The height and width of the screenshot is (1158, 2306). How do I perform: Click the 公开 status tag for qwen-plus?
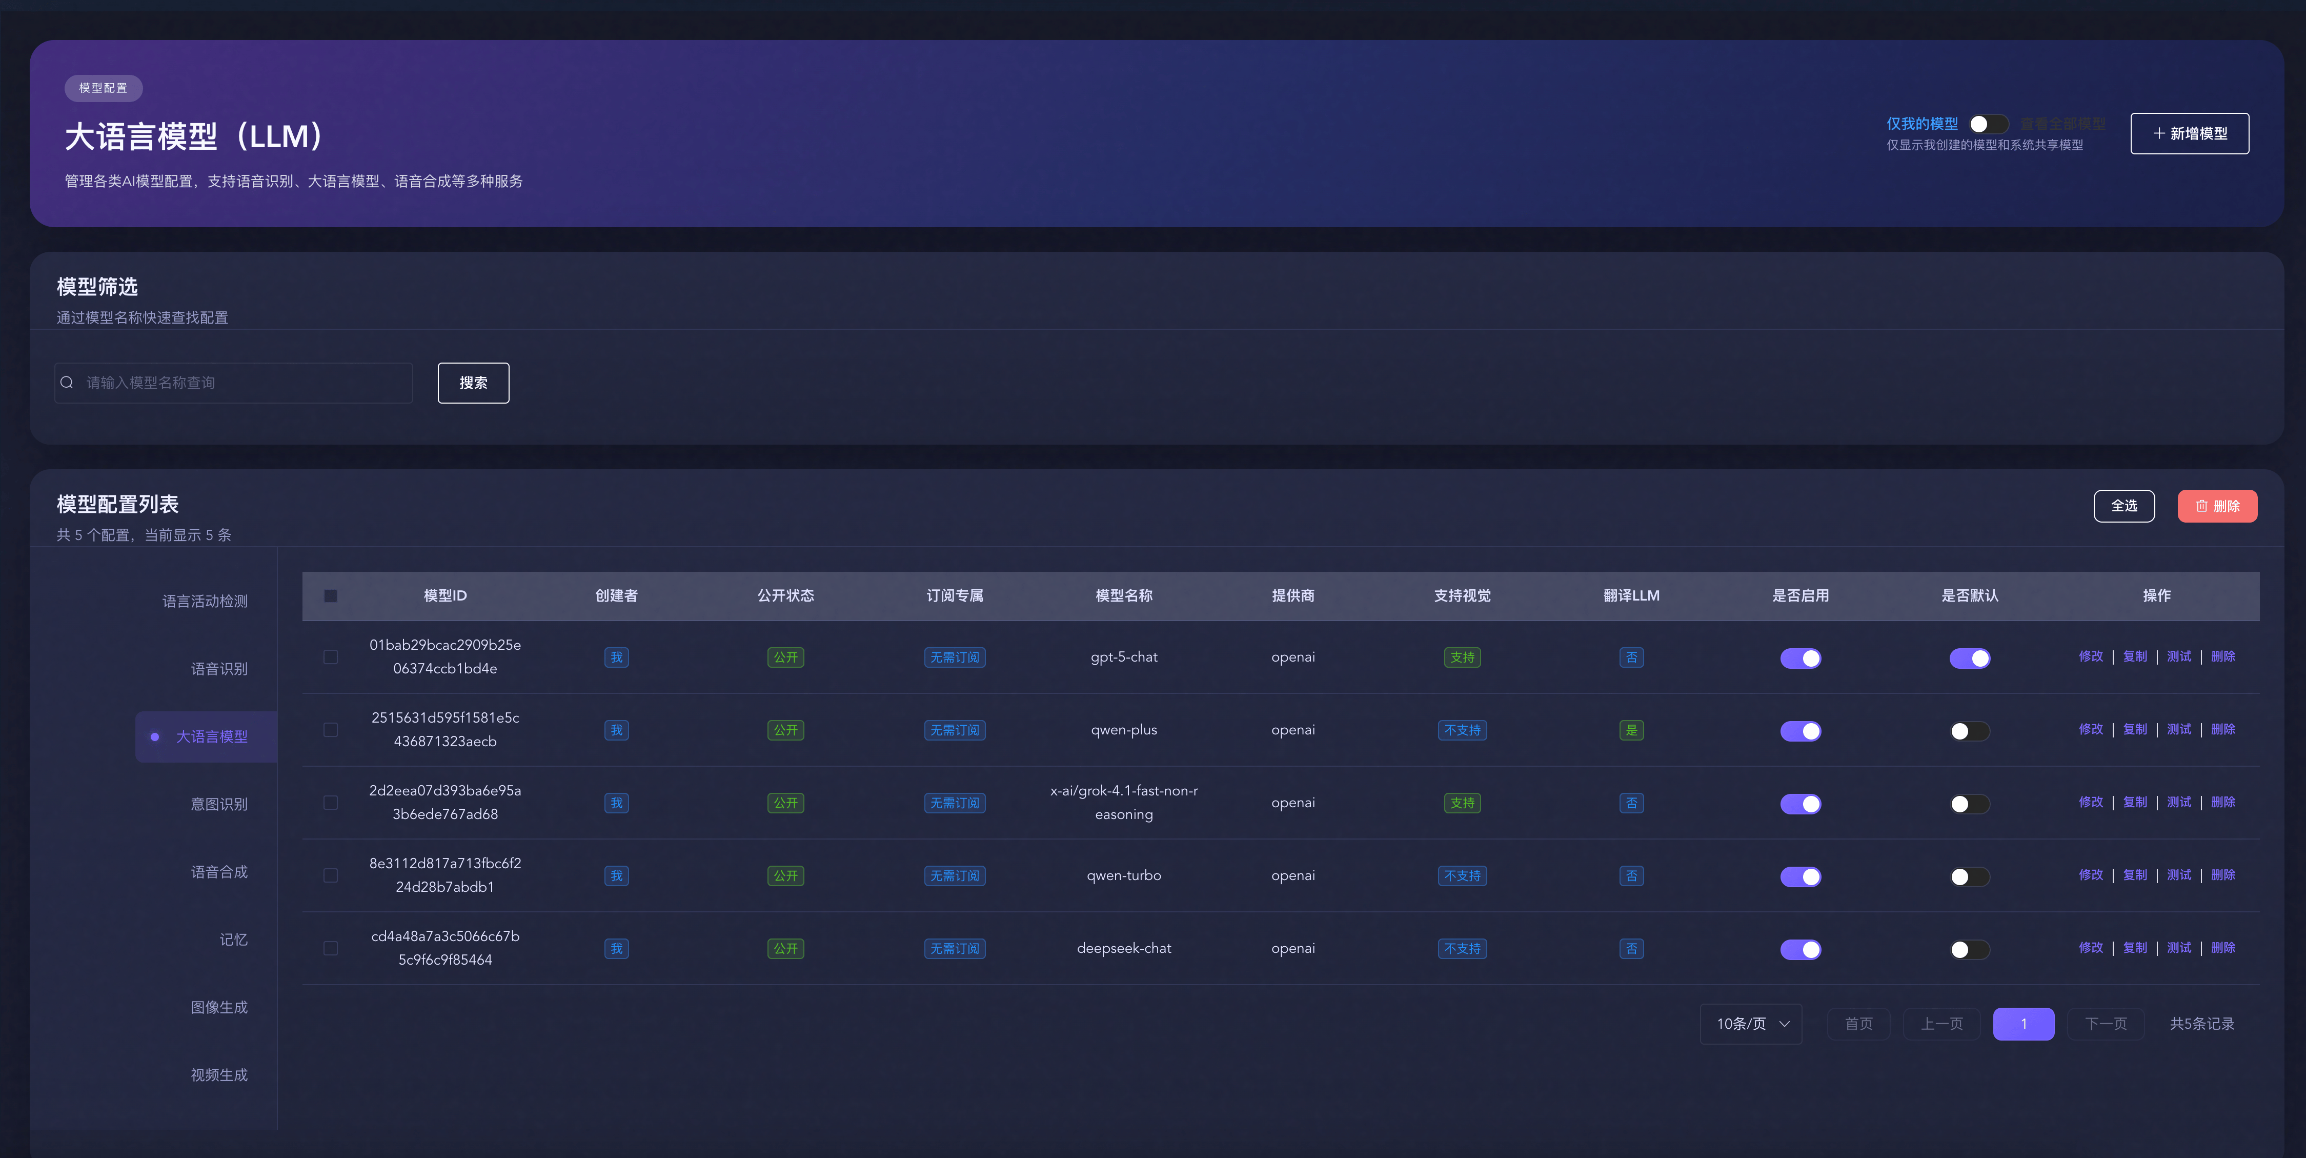pos(785,730)
